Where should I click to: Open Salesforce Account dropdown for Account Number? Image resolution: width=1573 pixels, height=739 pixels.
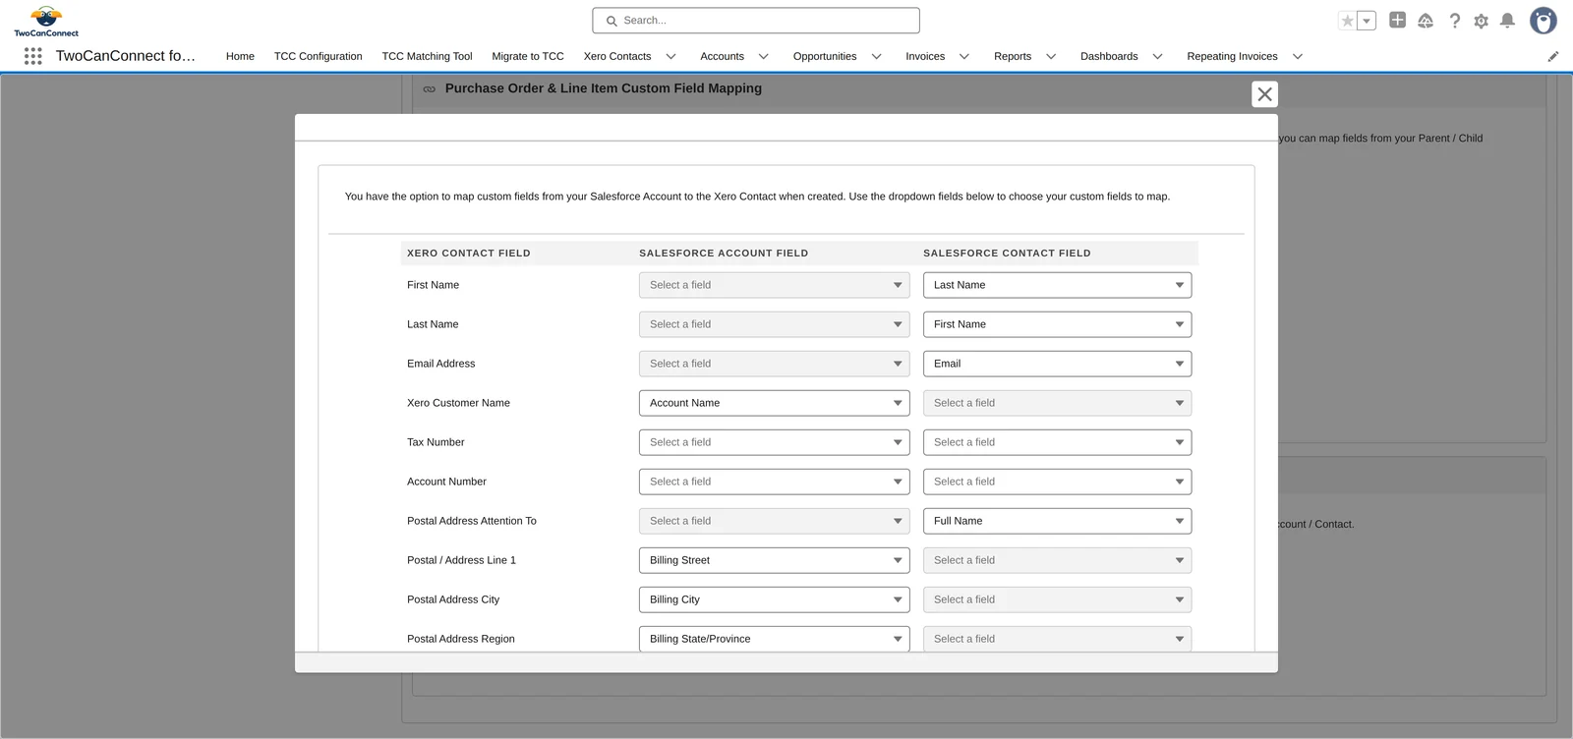click(774, 482)
